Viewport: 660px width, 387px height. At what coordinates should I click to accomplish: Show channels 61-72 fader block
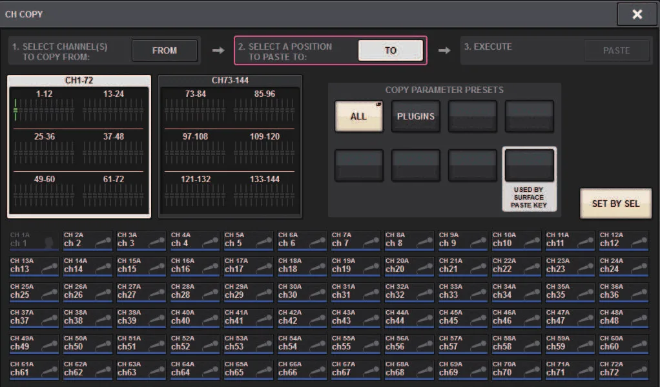tap(113, 191)
